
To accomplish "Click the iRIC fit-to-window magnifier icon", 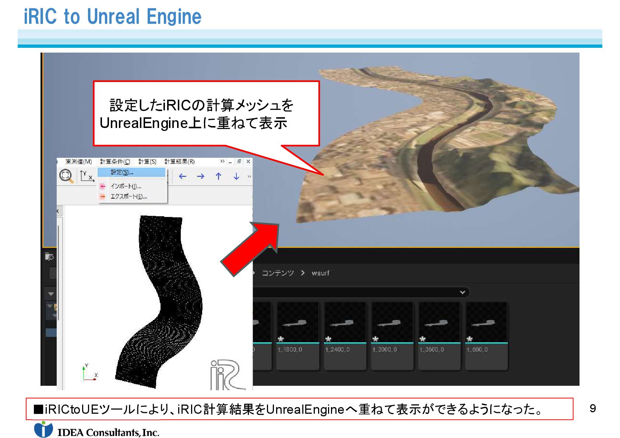I will click(66, 176).
